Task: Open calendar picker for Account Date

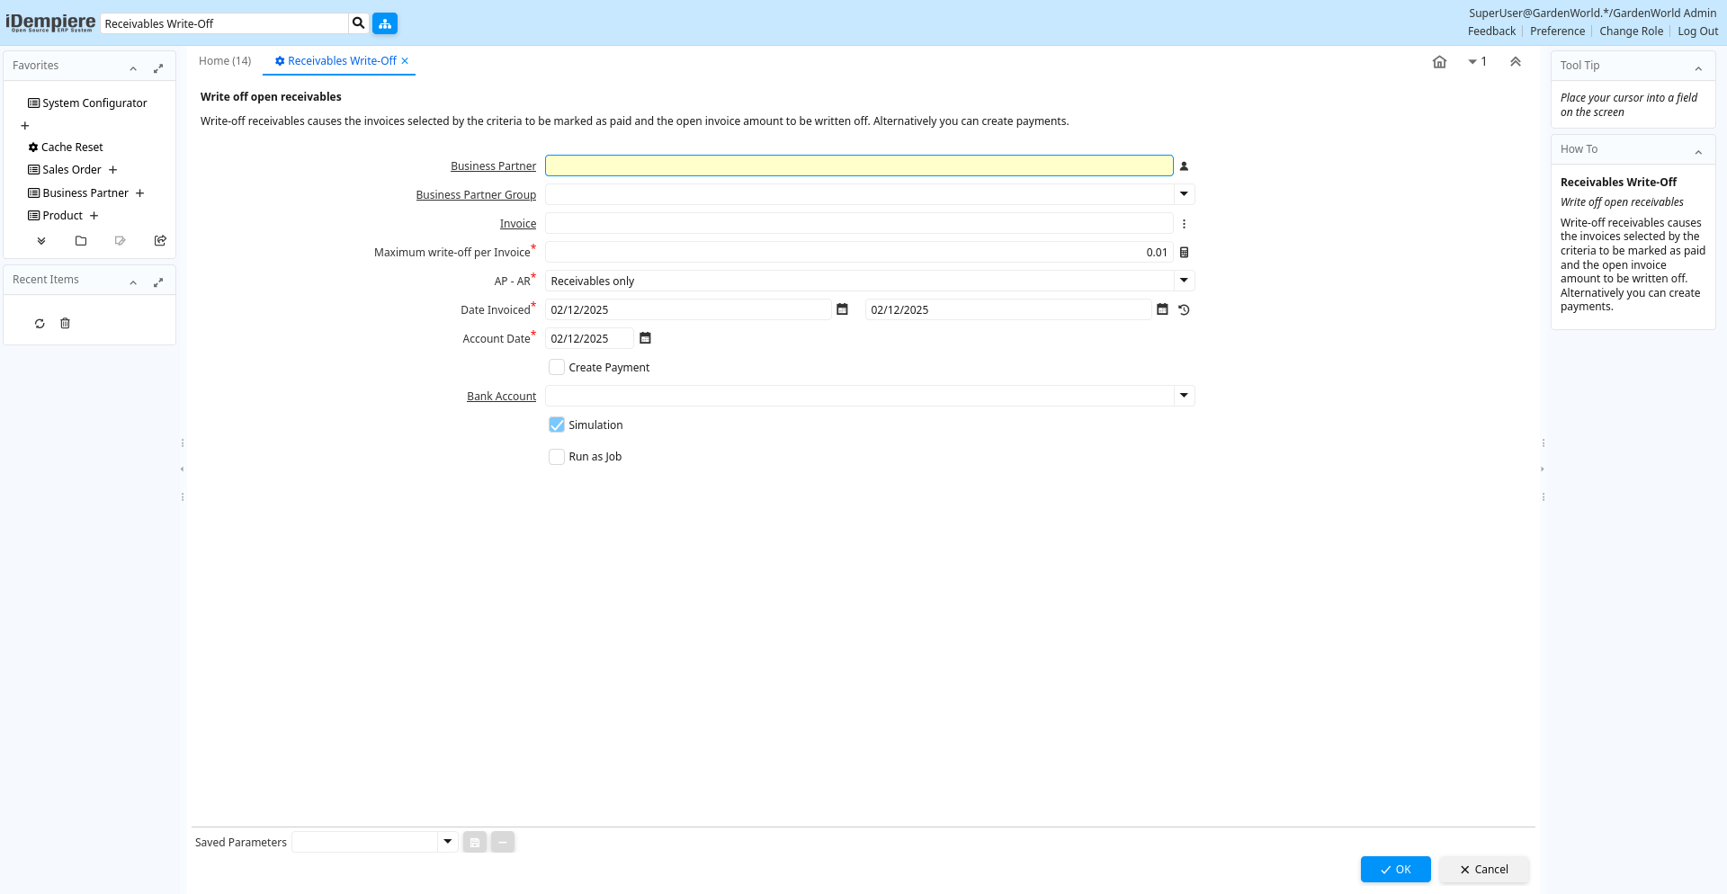Action: [645, 339]
